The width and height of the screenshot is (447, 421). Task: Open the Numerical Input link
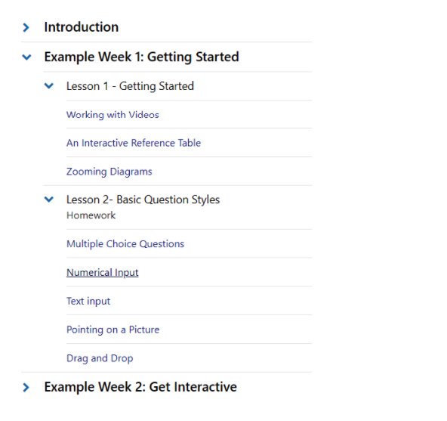(103, 273)
